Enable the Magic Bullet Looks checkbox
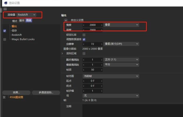The height and width of the screenshot is (117, 183). 4,39
